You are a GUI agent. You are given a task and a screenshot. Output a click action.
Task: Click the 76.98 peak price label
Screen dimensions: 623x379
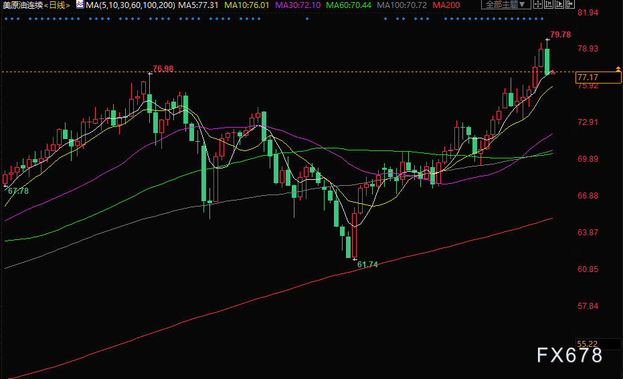tap(163, 68)
